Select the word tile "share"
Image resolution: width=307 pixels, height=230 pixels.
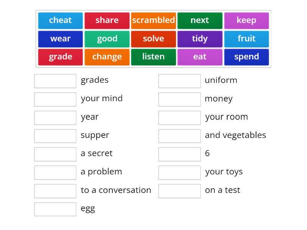coord(107,20)
